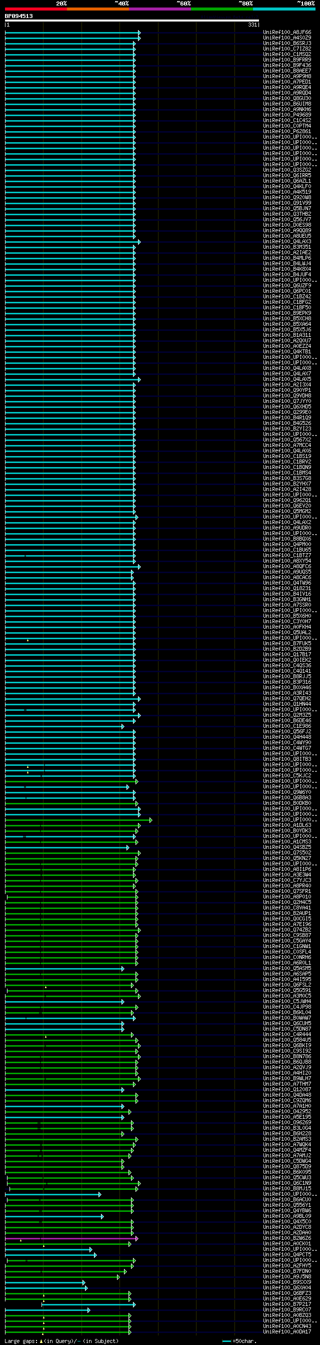Click the red 20% identity legend segment
The width and height of the screenshot is (320, 1345).
coord(36,9)
